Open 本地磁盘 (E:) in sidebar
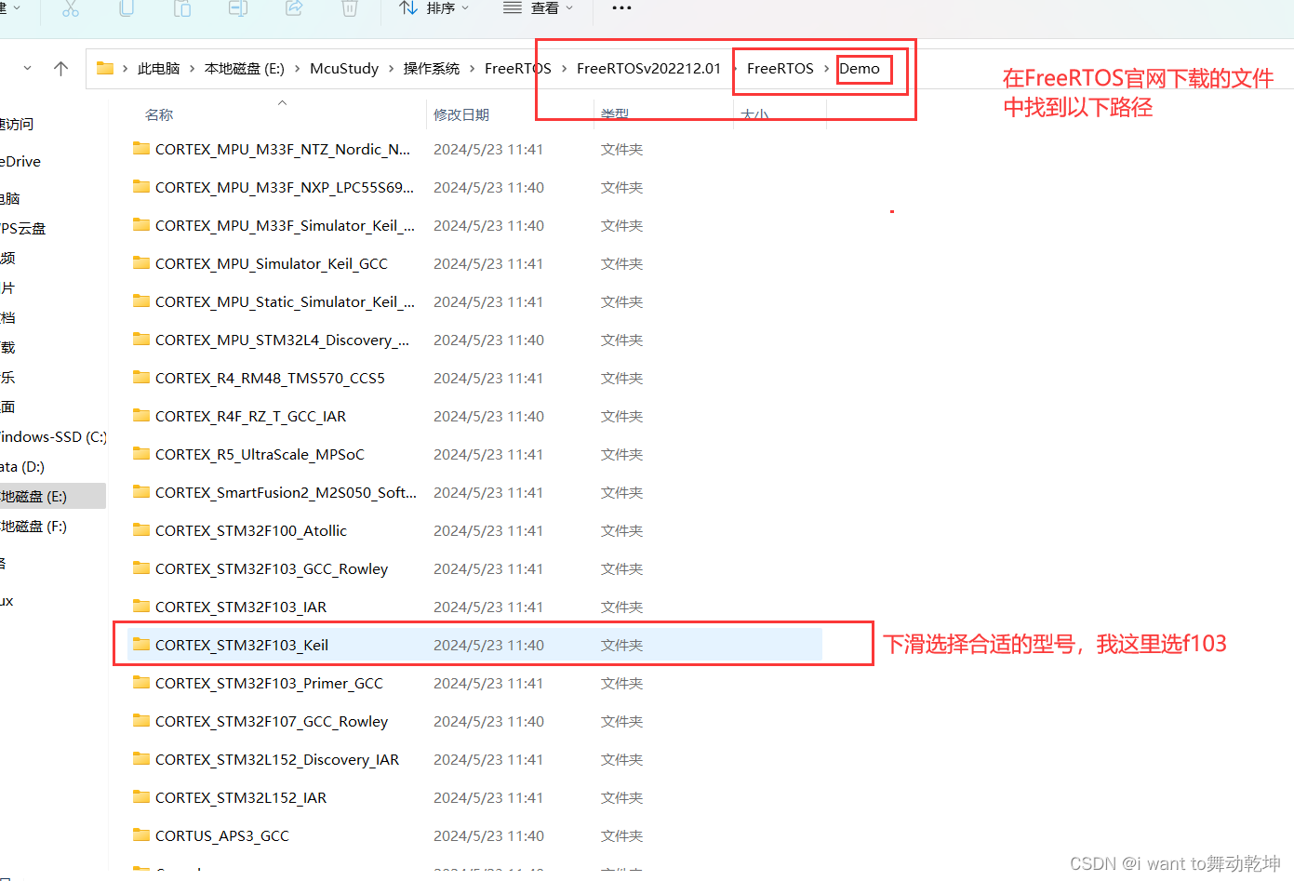The height and width of the screenshot is (881, 1294). (53, 497)
